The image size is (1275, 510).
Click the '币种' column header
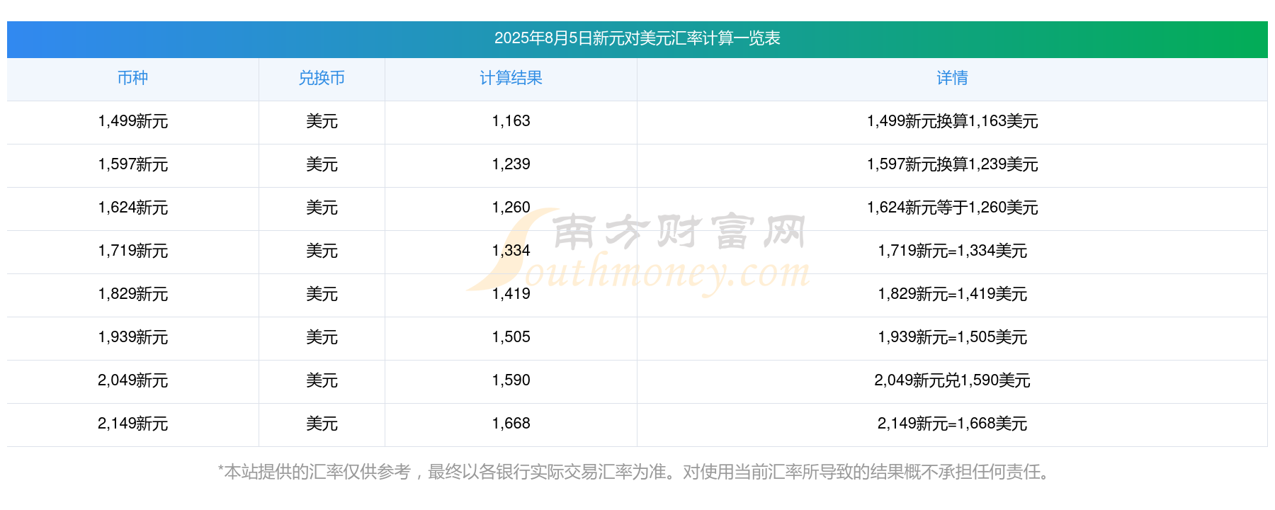point(132,79)
